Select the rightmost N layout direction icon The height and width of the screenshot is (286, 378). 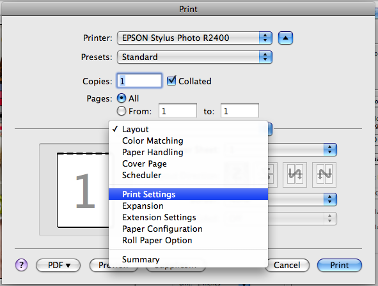(x=324, y=175)
